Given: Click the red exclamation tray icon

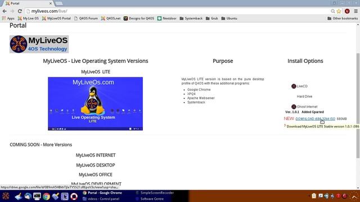Looking at the screenshot, I should [x=338, y=196].
